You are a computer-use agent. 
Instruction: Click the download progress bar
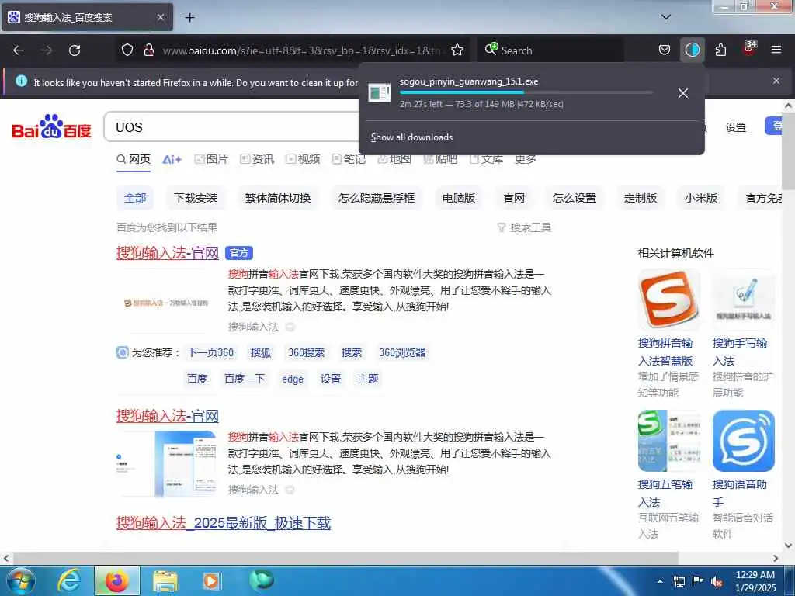pyautogui.click(x=526, y=92)
